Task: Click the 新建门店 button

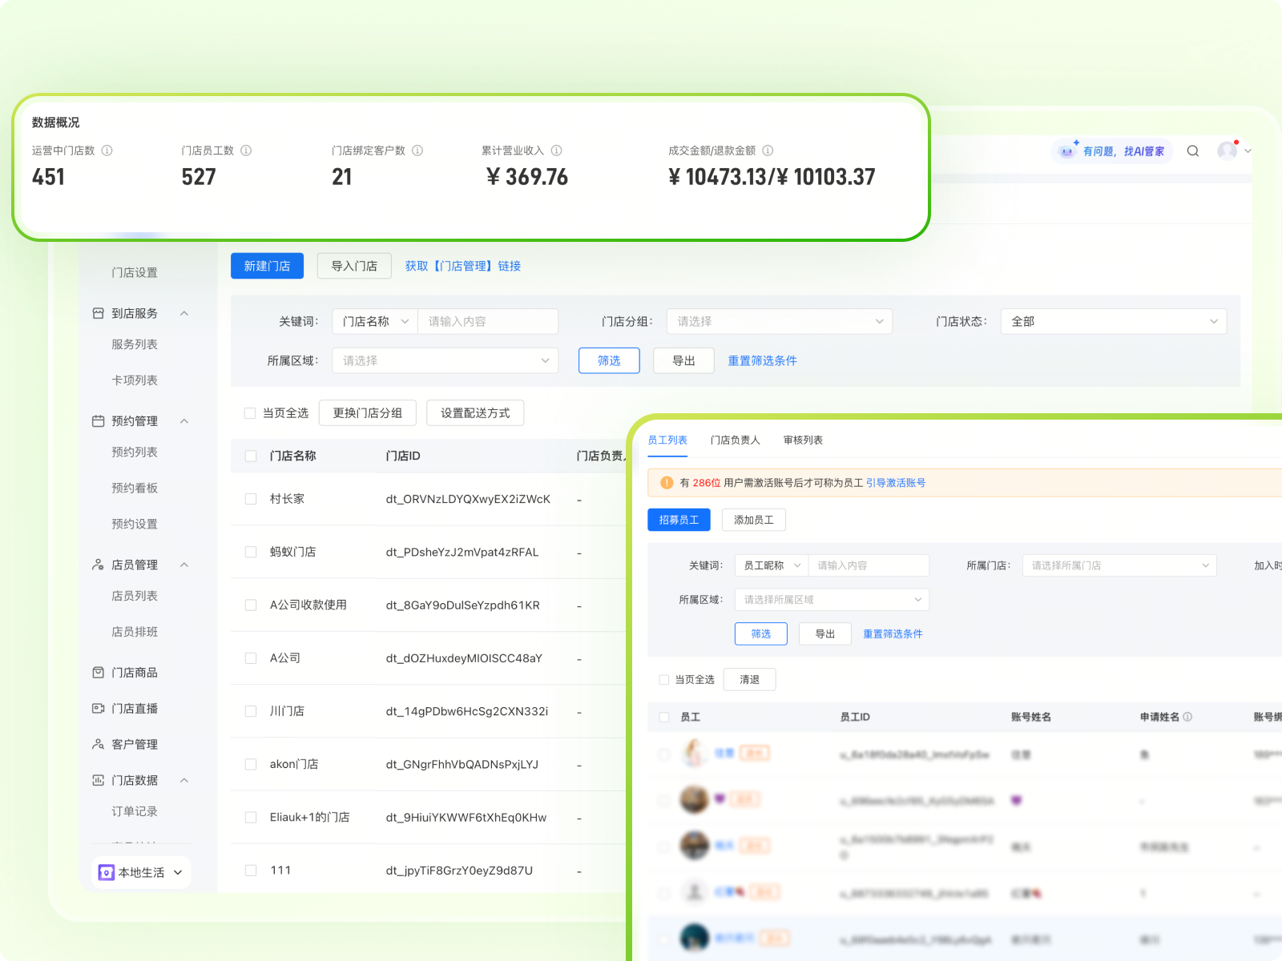Action: [267, 266]
